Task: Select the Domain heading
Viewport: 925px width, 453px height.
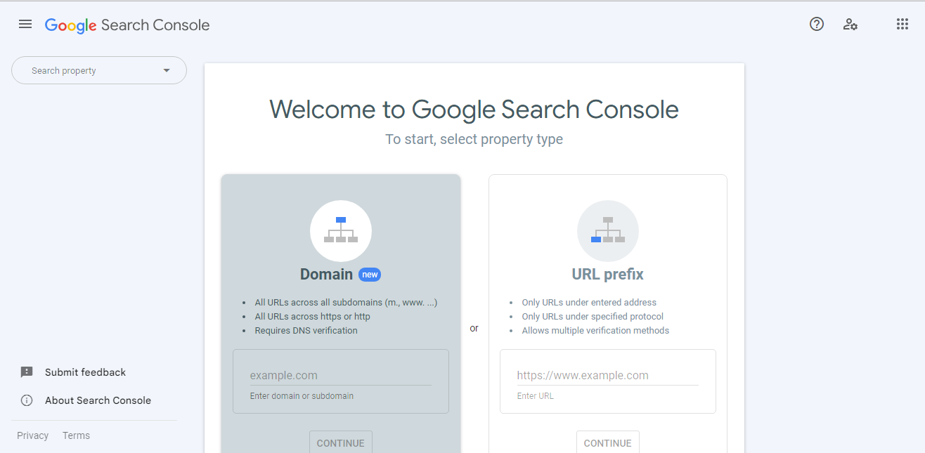Action: point(327,275)
